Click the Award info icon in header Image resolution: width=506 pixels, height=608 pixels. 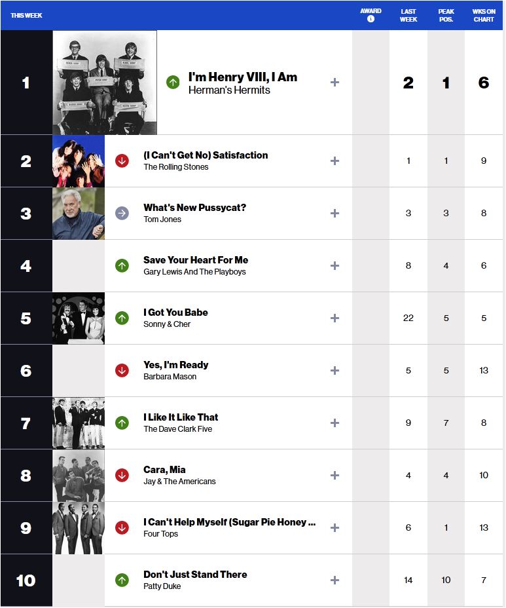pos(370,18)
